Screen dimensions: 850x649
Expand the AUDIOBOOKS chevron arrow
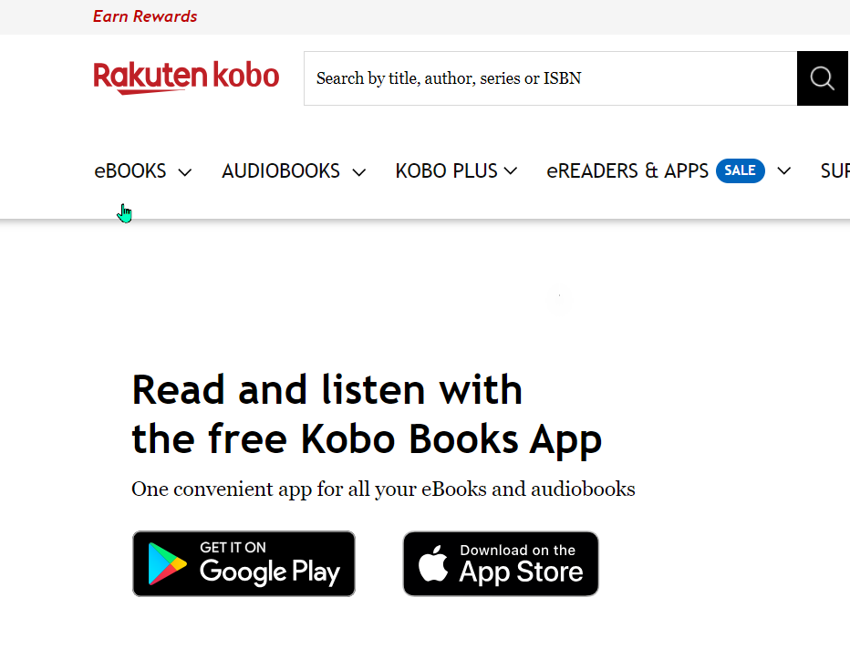tap(358, 173)
